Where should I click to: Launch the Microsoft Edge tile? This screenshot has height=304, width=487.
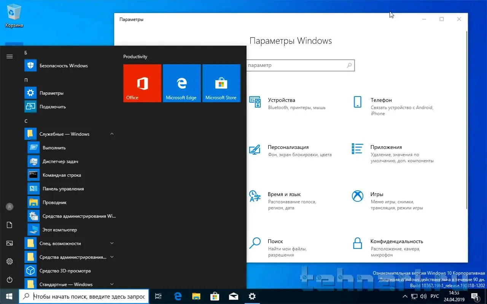181,83
